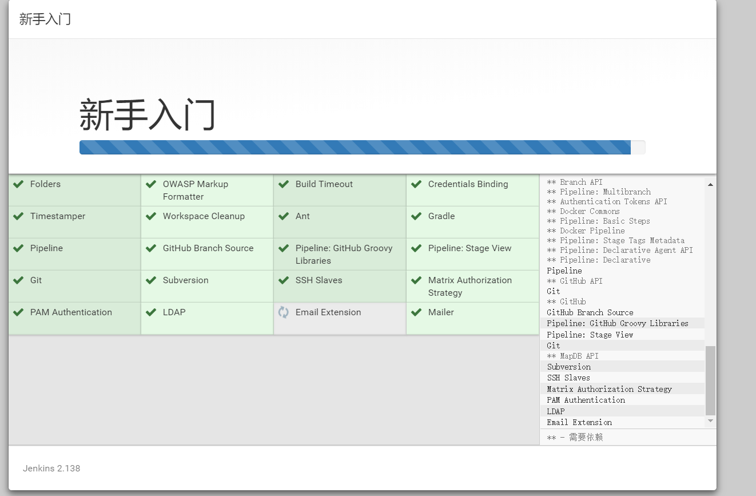
Task: Click the checkmark icon next to OWASP Markup Formatter
Action: 151,184
